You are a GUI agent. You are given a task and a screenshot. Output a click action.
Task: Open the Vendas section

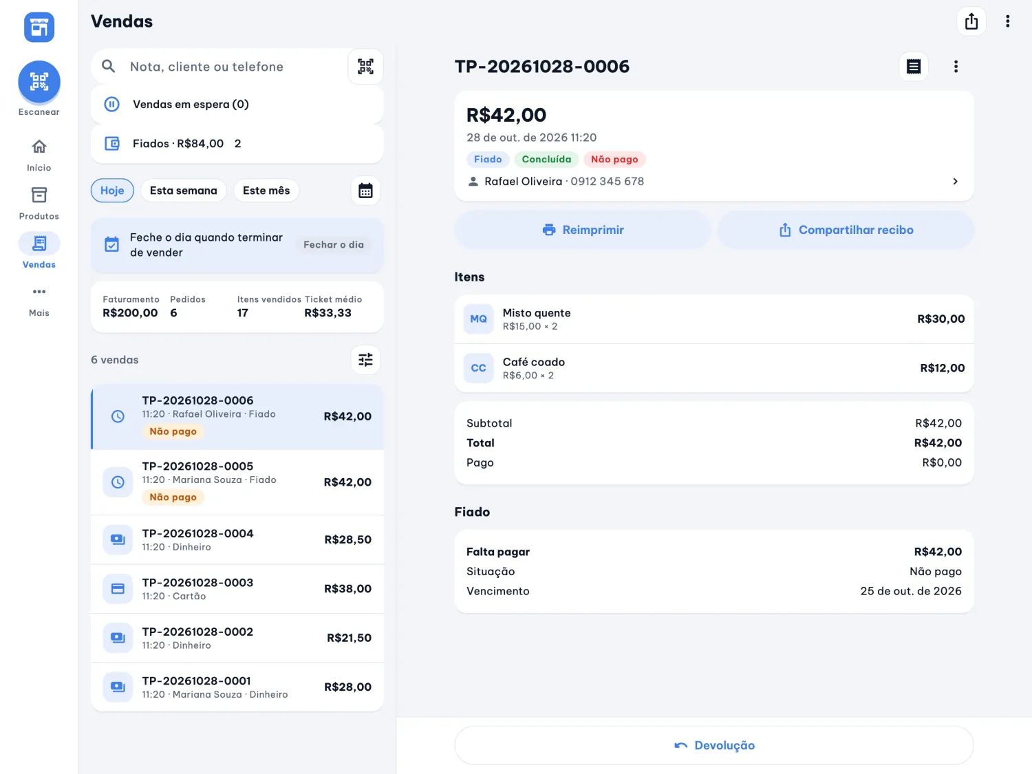(x=39, y=252)
